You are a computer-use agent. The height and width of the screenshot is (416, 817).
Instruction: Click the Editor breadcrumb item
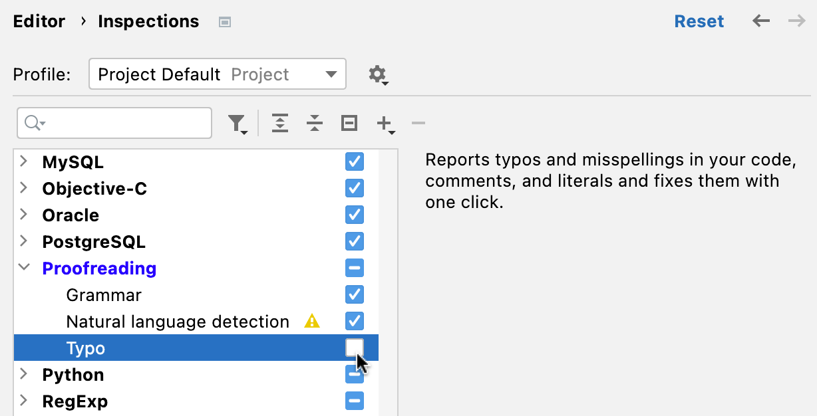(39, 21)
